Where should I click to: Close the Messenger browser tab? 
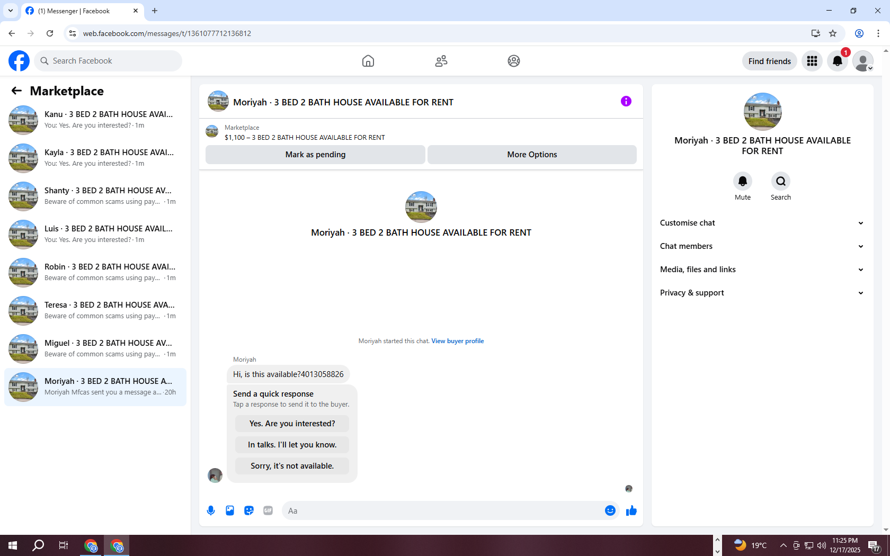click(136, 11)
